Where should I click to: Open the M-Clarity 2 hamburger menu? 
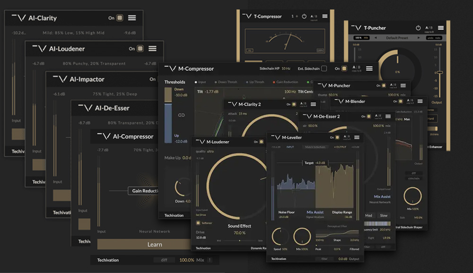tap(314, 104)
